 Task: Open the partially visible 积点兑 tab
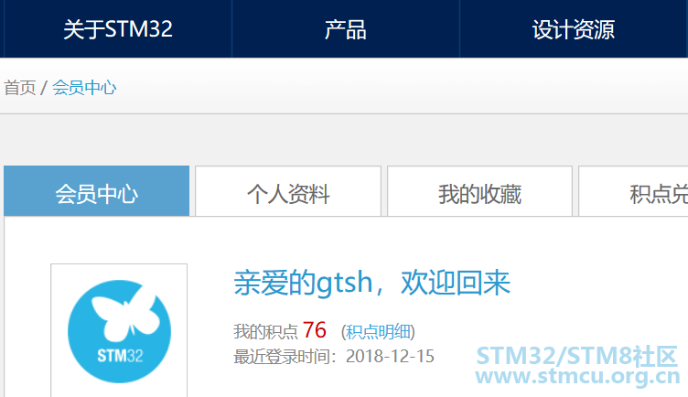634,191
